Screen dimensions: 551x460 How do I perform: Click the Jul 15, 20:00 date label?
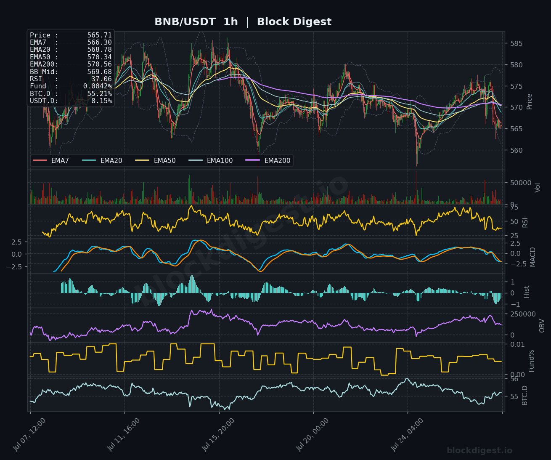pyautogui.click(x=218, y=435)
